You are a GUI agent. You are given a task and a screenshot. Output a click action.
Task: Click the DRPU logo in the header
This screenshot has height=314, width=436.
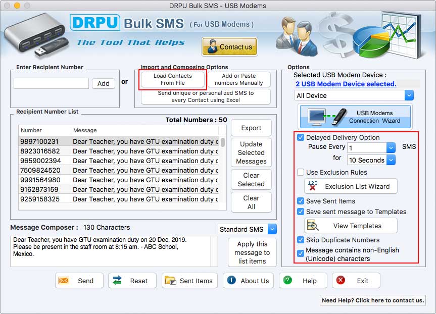95,23
